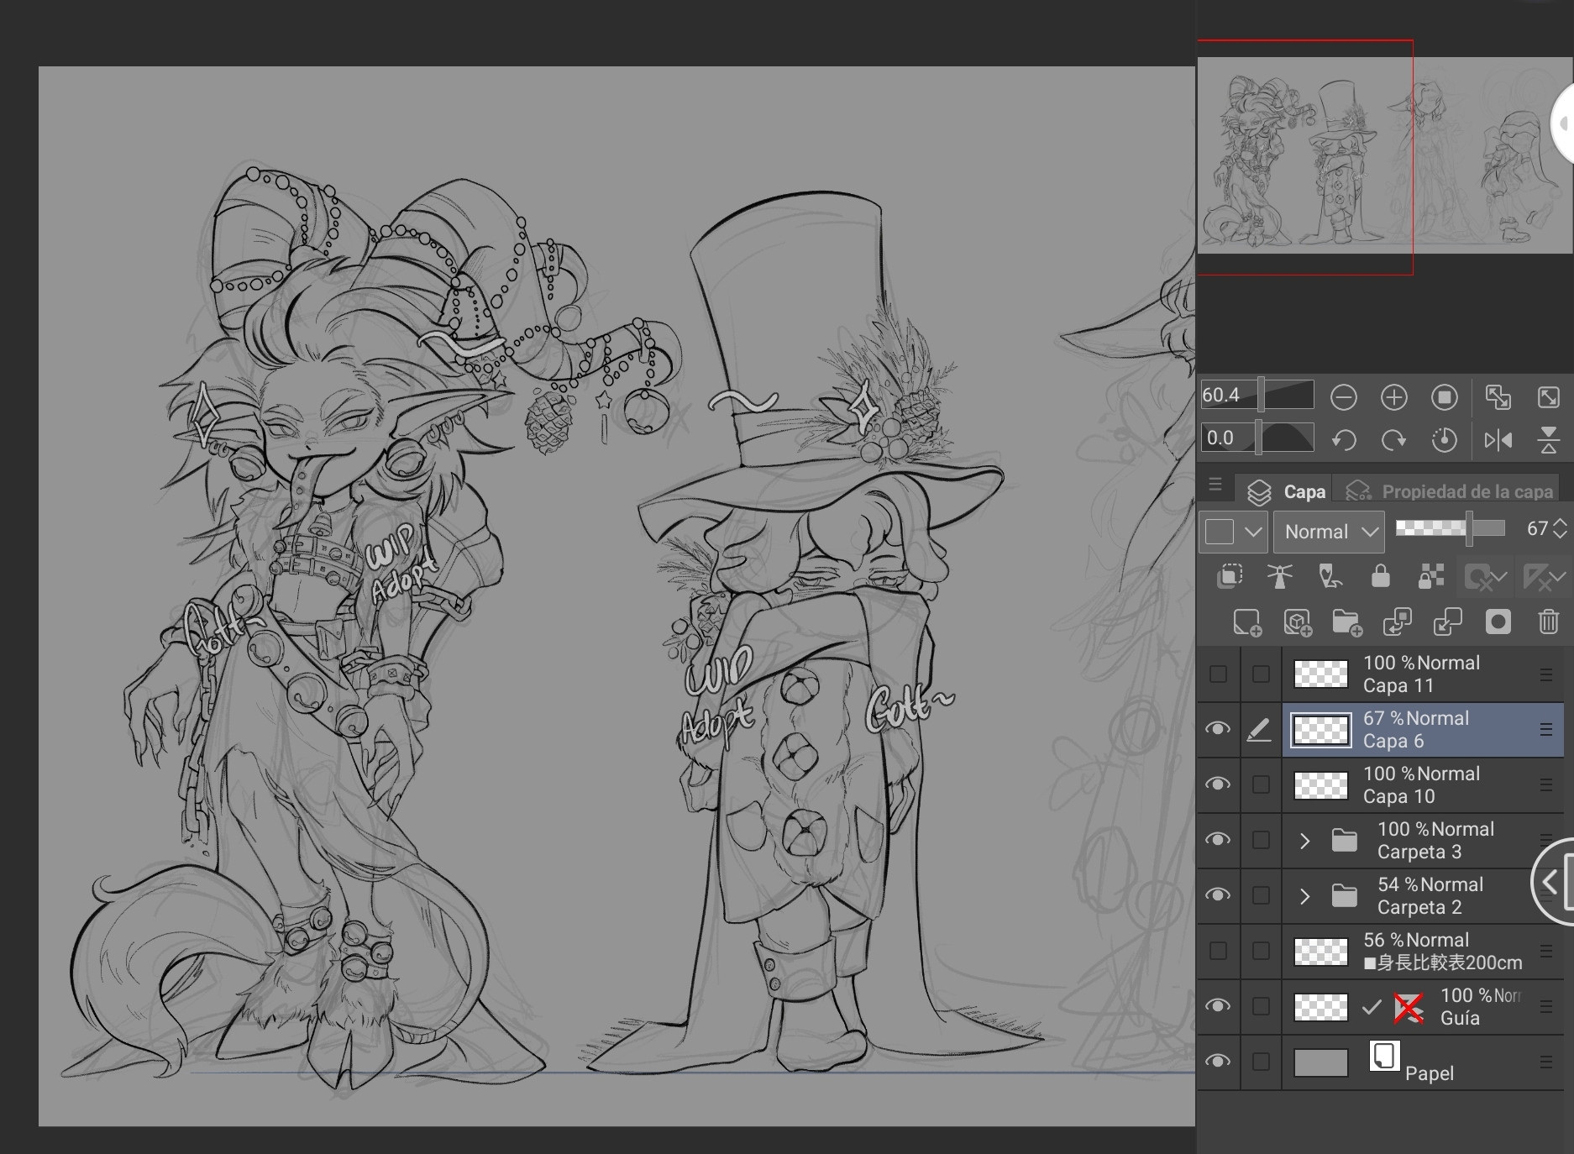This screenshot has width=1574, height=1154.
Task: Click Guía layer ruler disabled icon
Action: (1409, 1008)
